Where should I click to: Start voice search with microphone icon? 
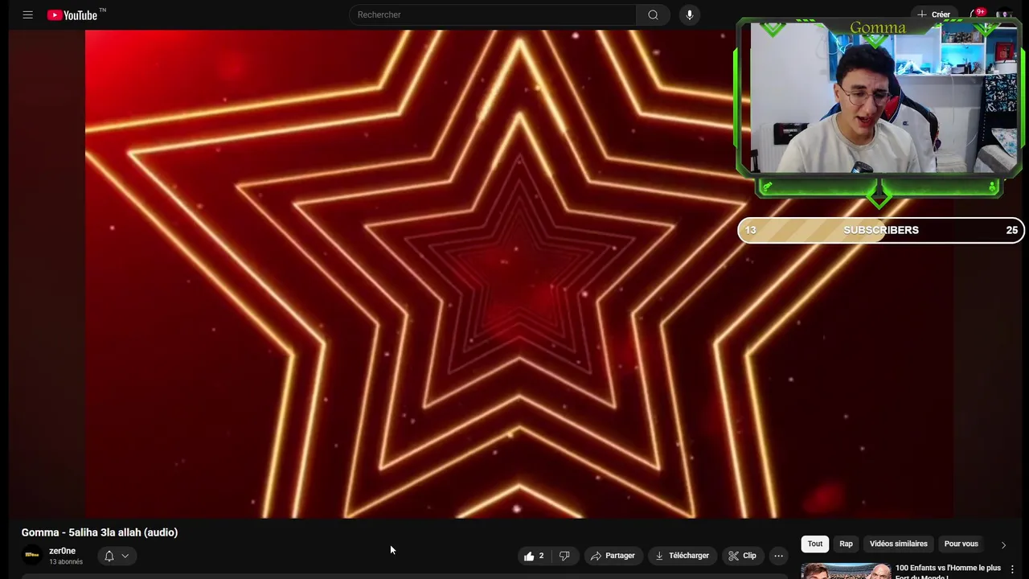689,14
